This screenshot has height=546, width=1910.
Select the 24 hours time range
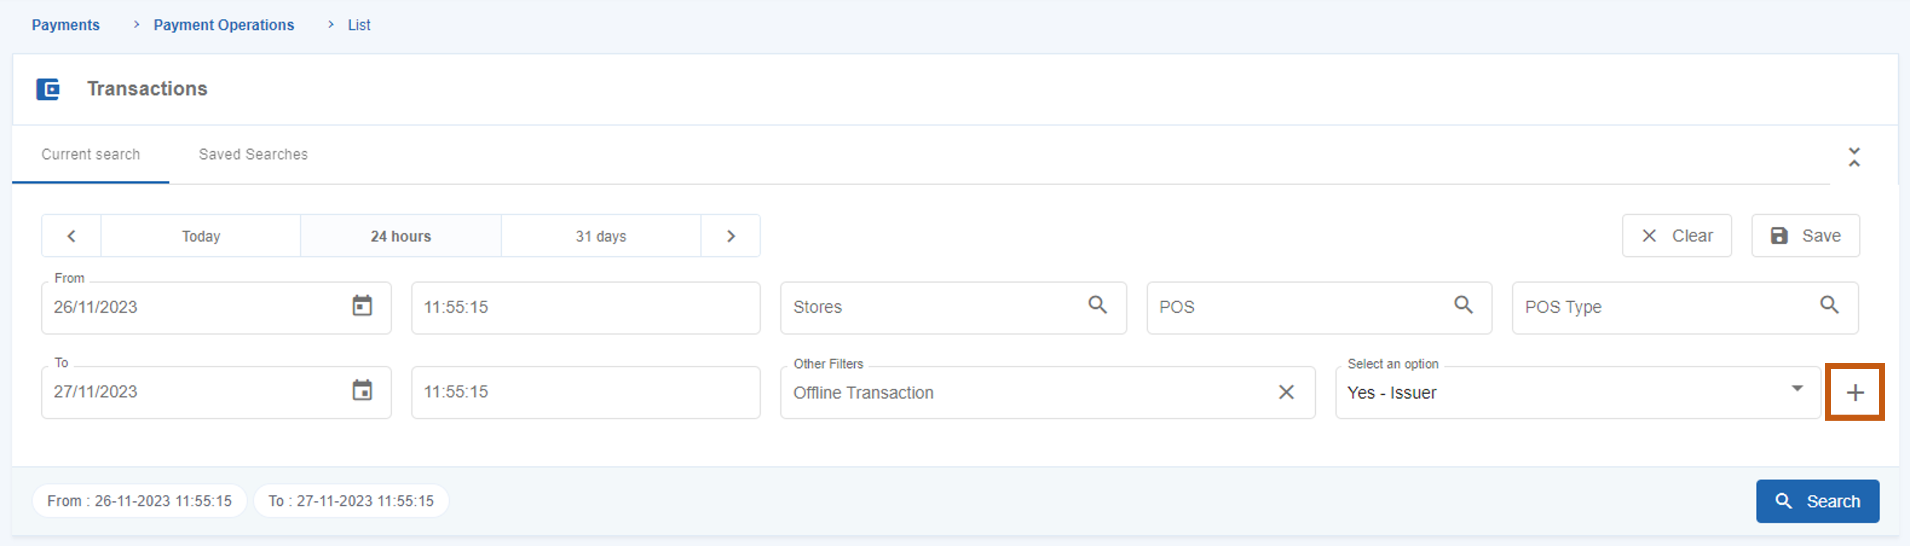400,235
